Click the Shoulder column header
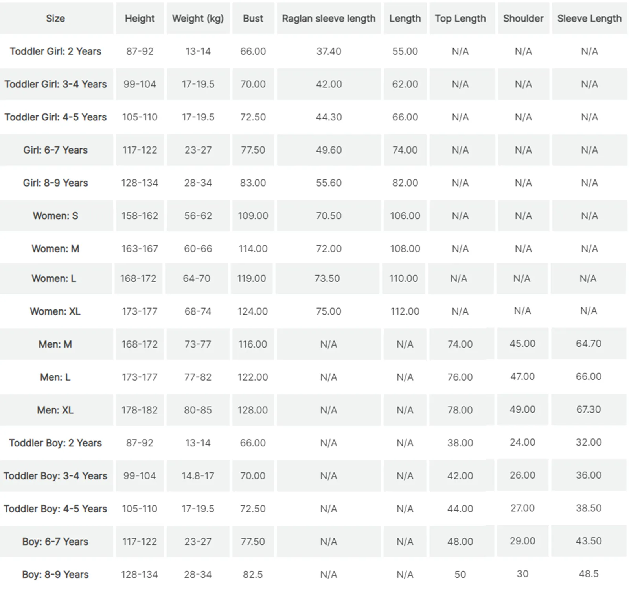The image size is (629, 592). pyautogui.click(x=523, y=18)
